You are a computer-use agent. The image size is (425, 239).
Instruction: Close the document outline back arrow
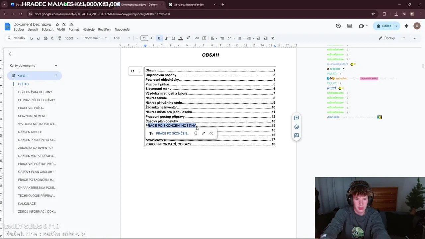click(x=11, y=54)
